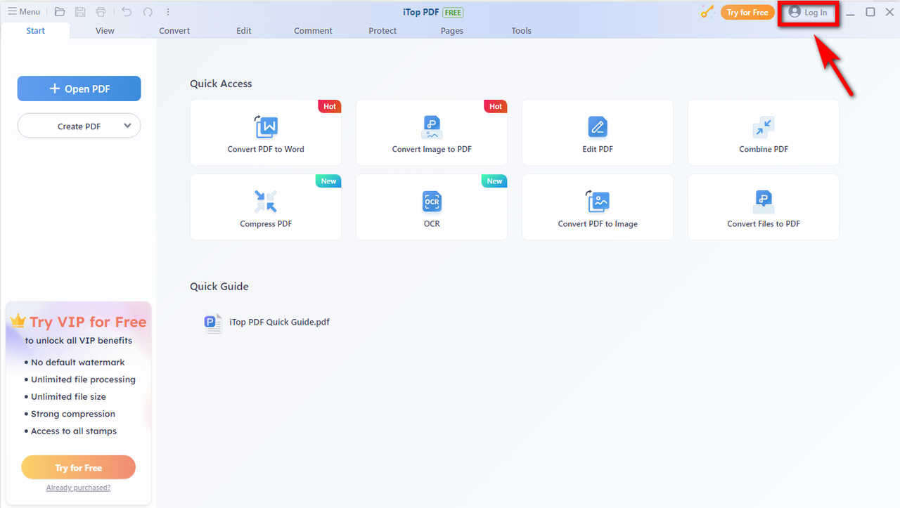This screenshot has height=508, width=900.
Task: Click the Convert Files to PDF icon
Action: [764, 201]
